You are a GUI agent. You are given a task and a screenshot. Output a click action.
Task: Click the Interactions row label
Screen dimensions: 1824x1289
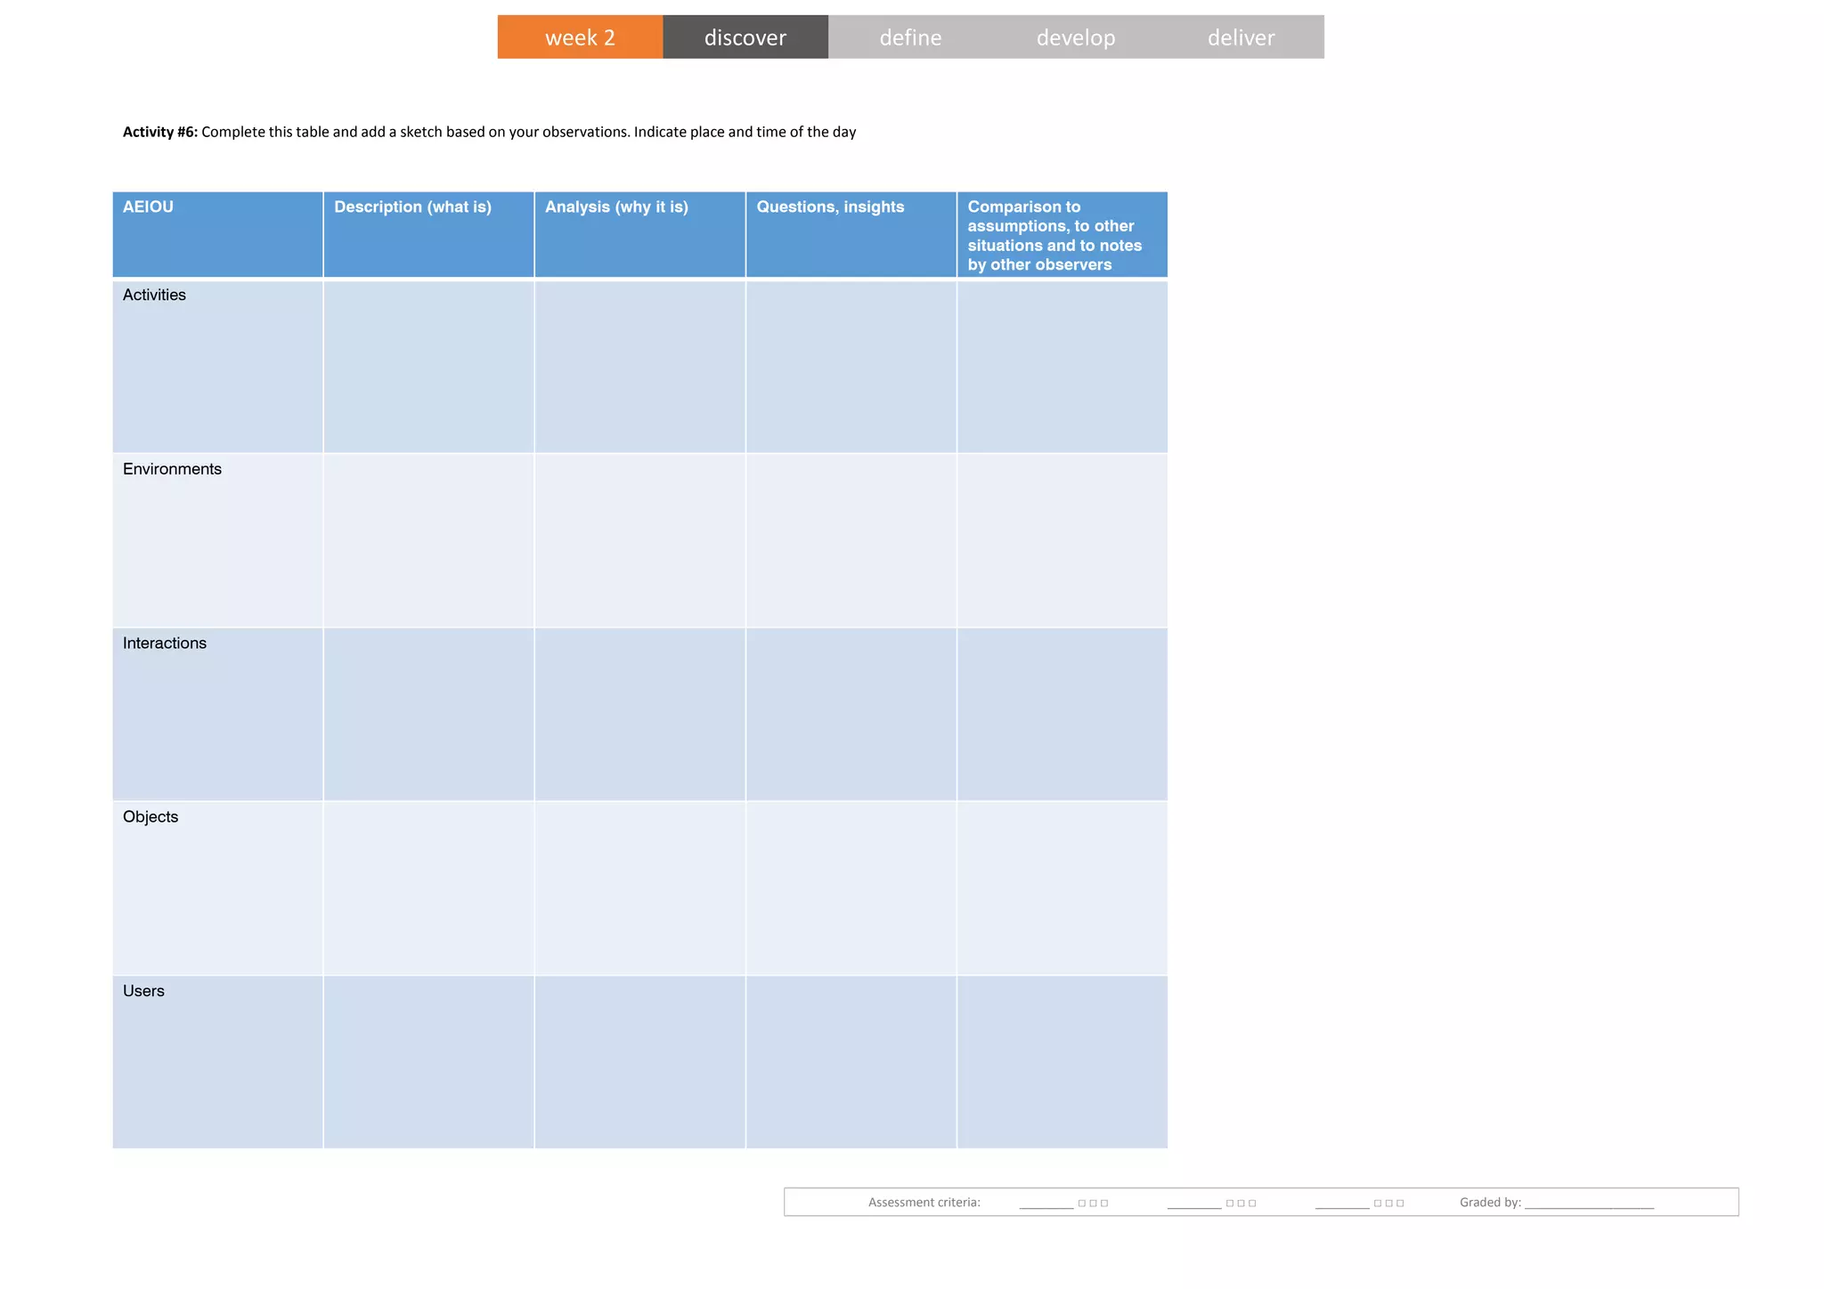[x=165, y=643]
